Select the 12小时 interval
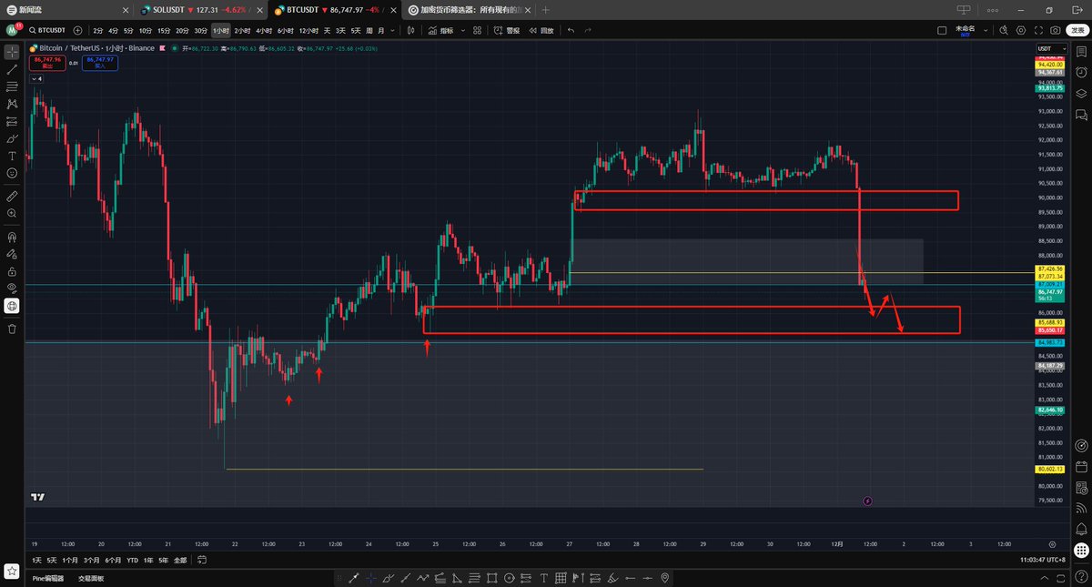Screen dimensions: 1092x587 click(308, 30)
